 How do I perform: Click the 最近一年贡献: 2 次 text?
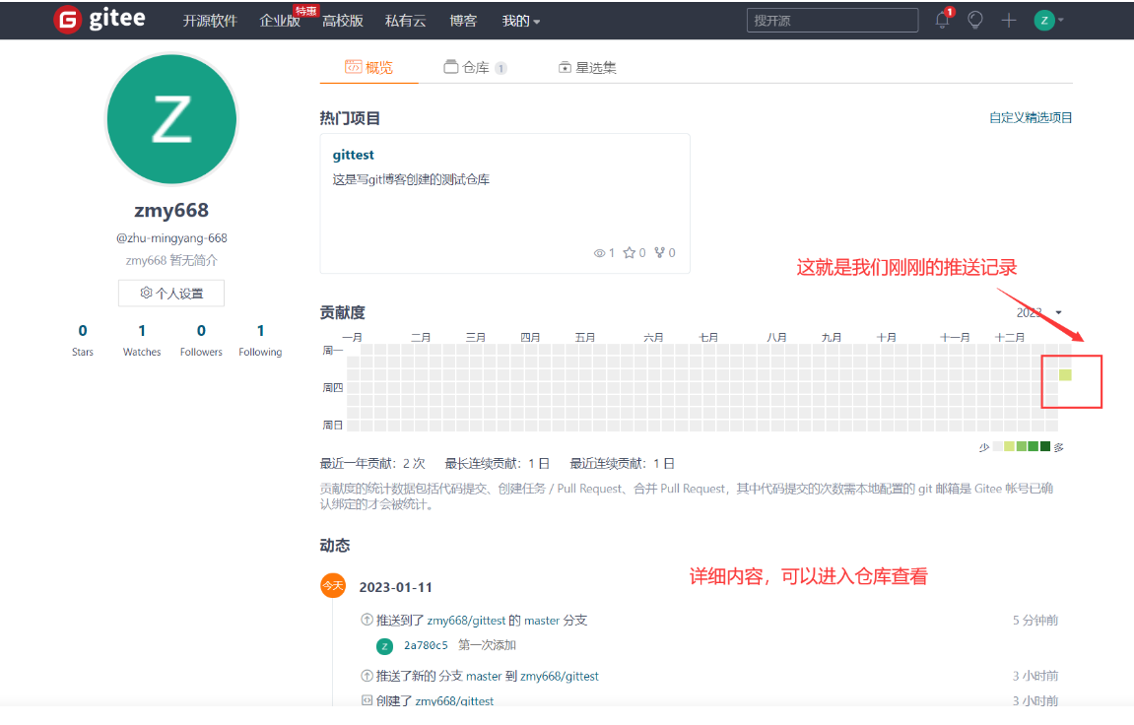[x=372, y=463]
